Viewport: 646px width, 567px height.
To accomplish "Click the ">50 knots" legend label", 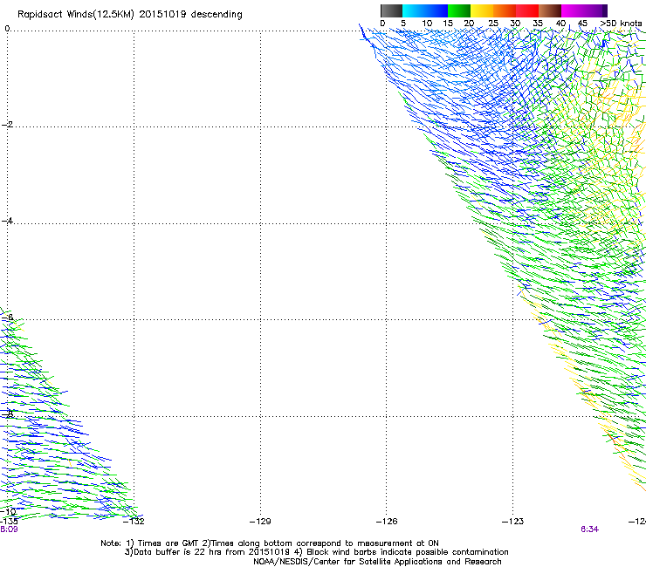I will (622, 24).
